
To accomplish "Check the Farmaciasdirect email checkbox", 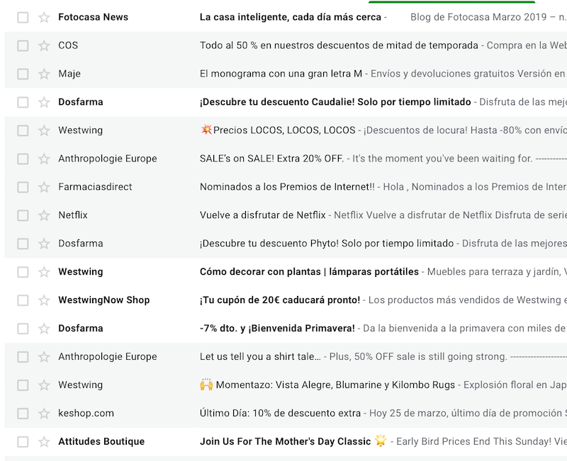I will tap(23, 187).
